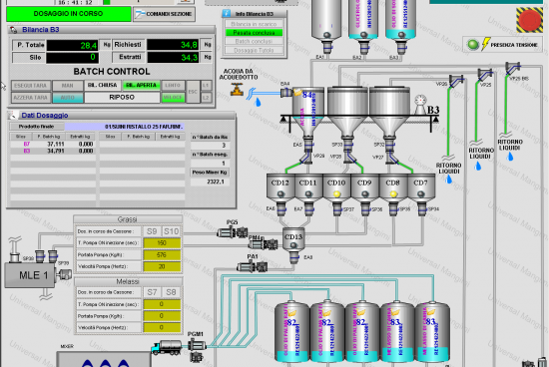Toggle AUTO mode in Batch Control
This screenshot has height=367, width=549.
tap(68, 98)
